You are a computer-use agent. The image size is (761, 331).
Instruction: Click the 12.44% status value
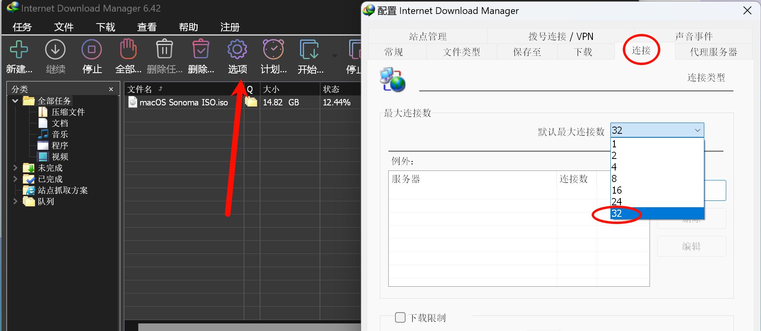pyautogui.click(x=337, y=102)
